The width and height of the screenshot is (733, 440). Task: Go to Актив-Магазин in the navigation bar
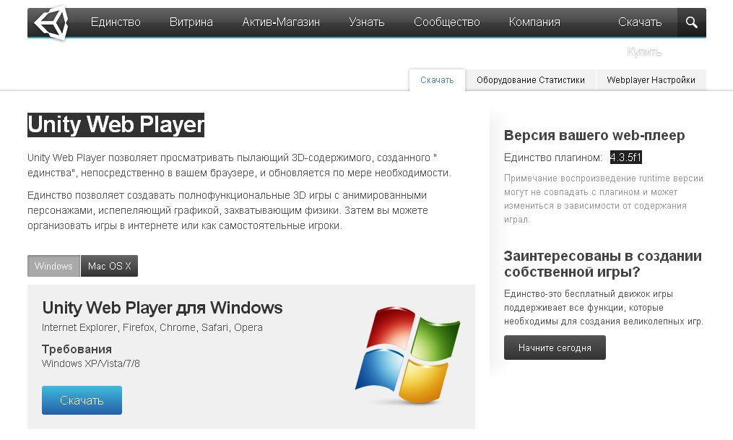[281, 22]
